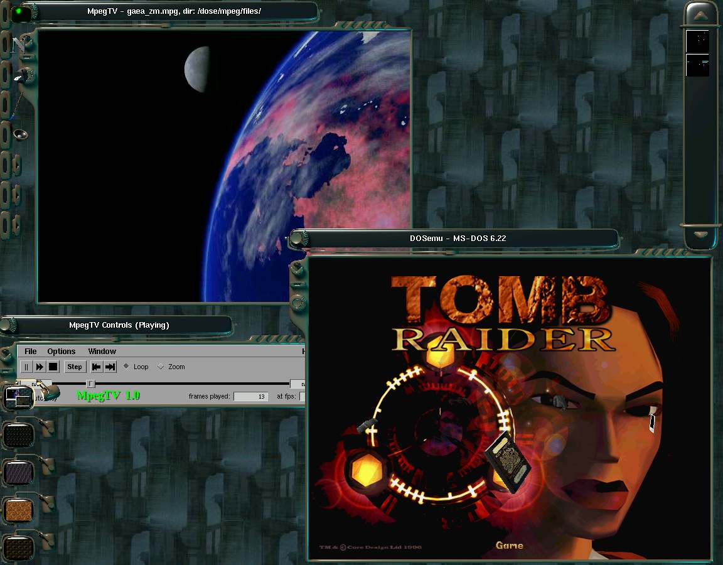The width and height of the screenshot is (723, 565).
Task: Pause playback in MpegTV Controls
Action: [26, 367]
